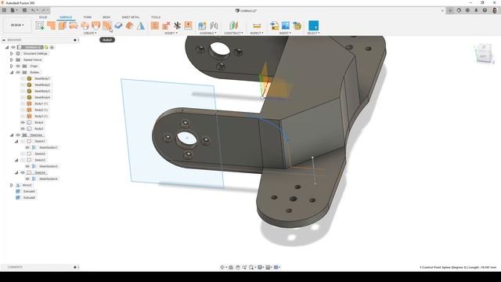Click the Orbit navigation icon

(x=222, y=267)
